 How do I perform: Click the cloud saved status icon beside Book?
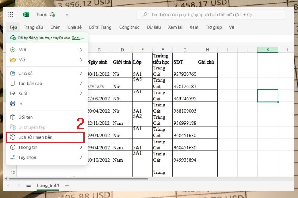coord(53,14)
